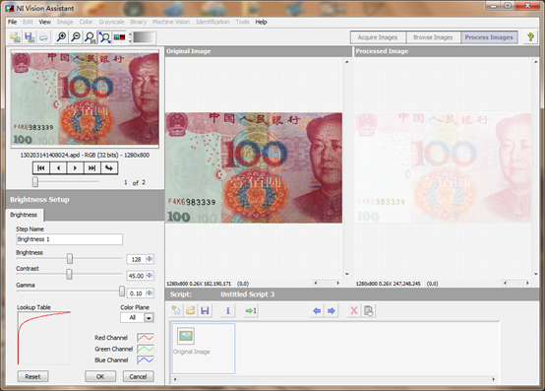
Task: Click the Reset button
Action: (x=32, y=376)
